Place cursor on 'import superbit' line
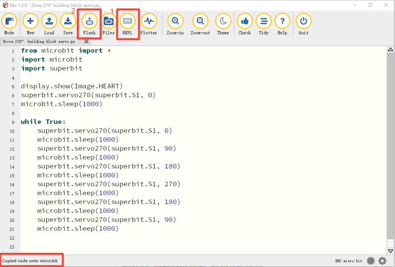This screenshot has height=267, width=395. click(x=52, y=68)
